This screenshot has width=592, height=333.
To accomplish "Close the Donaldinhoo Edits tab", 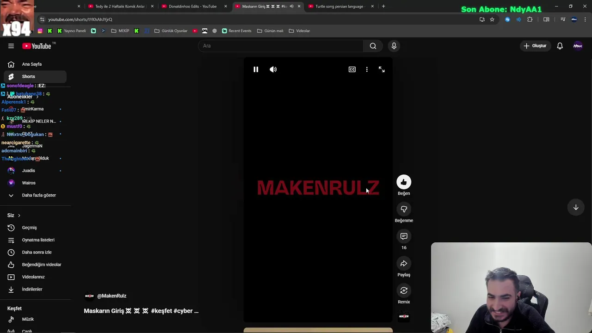I will point(226,6).
